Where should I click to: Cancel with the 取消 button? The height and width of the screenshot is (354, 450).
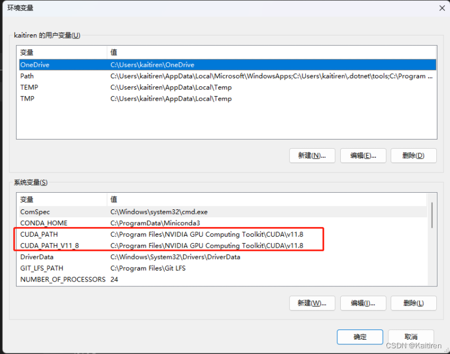coord(411,337)
